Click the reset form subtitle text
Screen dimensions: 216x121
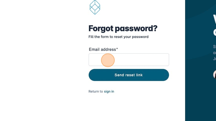click(118, 37)
